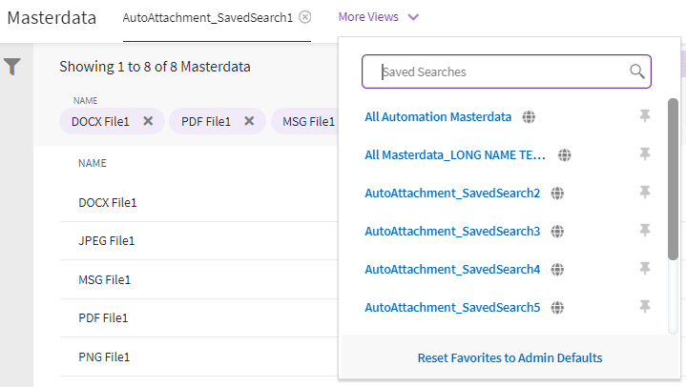The height and width of the screenshot is (387, 686).
Task: Click Reset Favorites to Admin Defaults
Action: pos(509,358)
